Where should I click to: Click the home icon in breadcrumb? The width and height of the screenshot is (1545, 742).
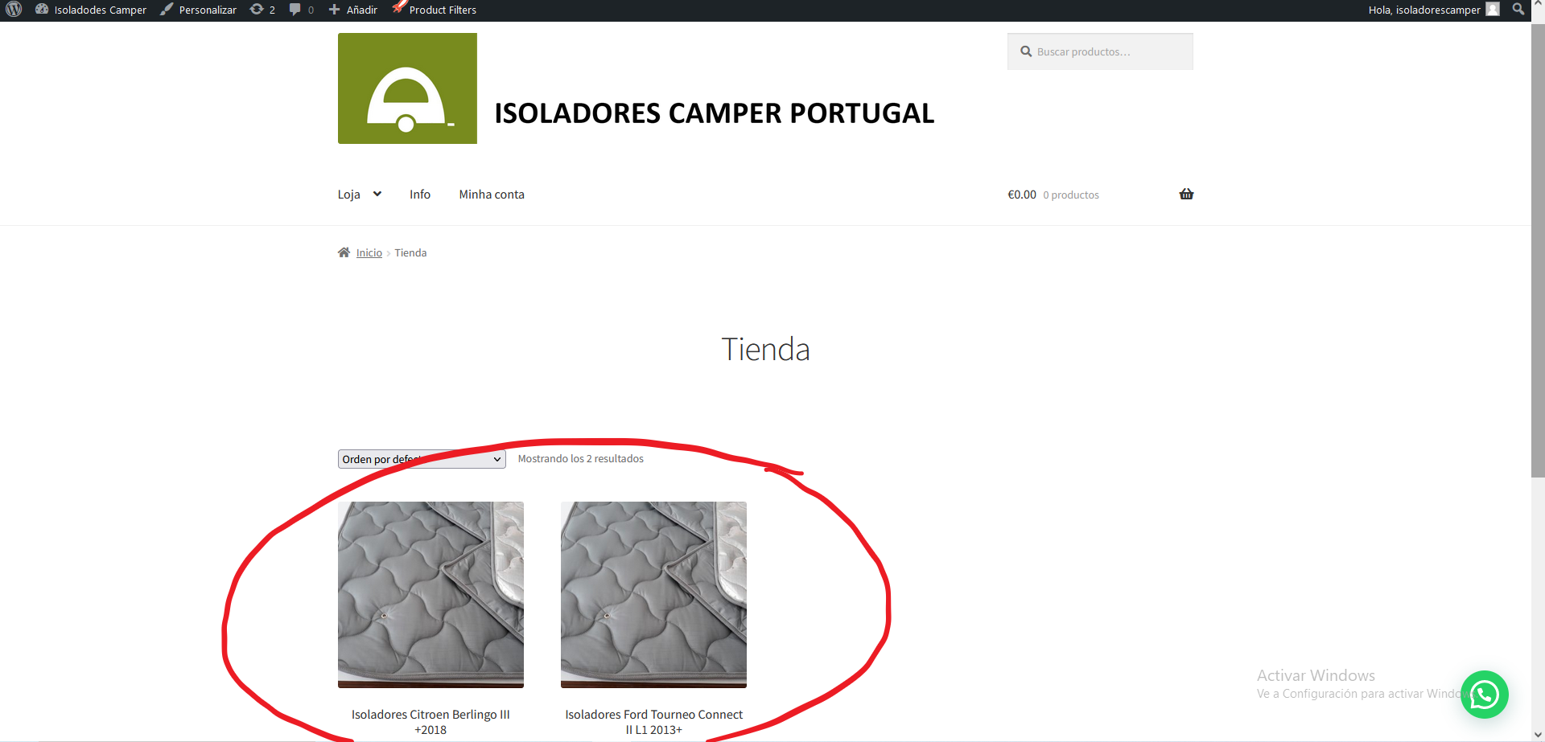coord(344,252)
